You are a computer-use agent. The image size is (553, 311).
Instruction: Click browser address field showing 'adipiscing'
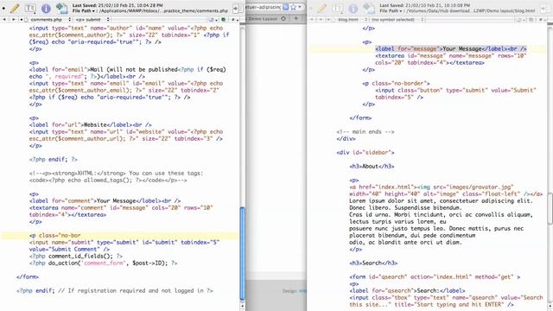(264, 7)
